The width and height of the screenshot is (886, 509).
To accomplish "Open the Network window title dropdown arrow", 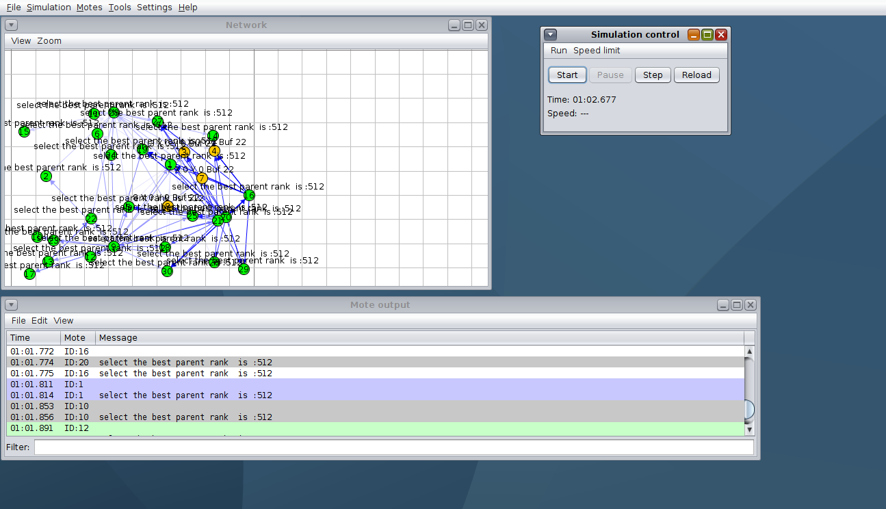I will 11,25.
